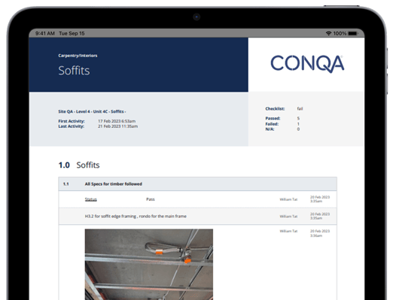Screen dimensions: 393x300
Task: Click the '21 Feb 2023 11:35am' value
Action: click(x=117, y=126)
